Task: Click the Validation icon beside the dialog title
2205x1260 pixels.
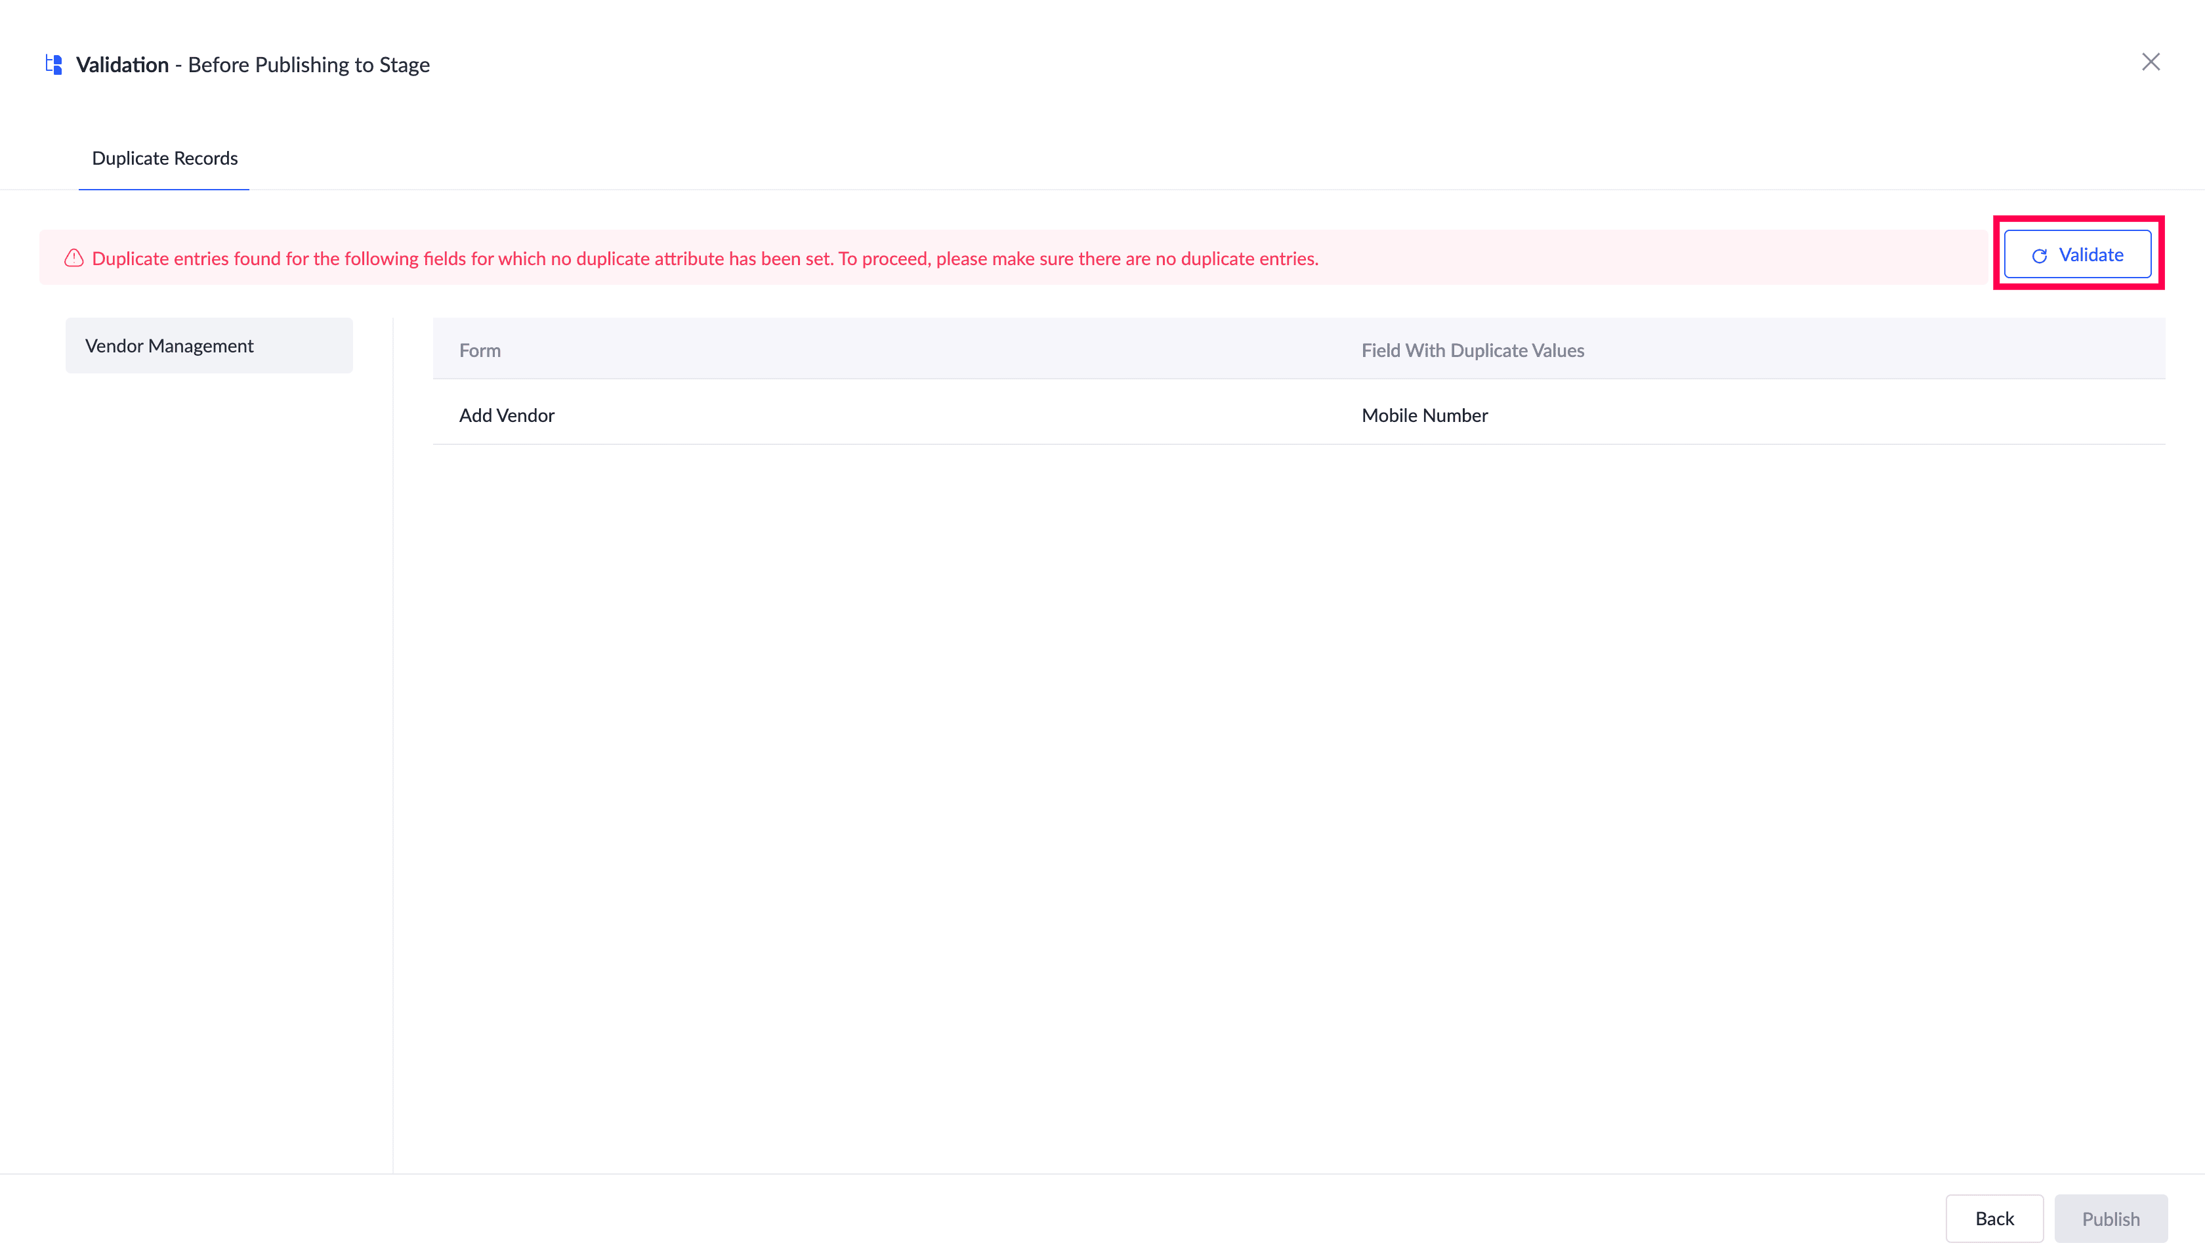Action: click(x=54, y=65)
